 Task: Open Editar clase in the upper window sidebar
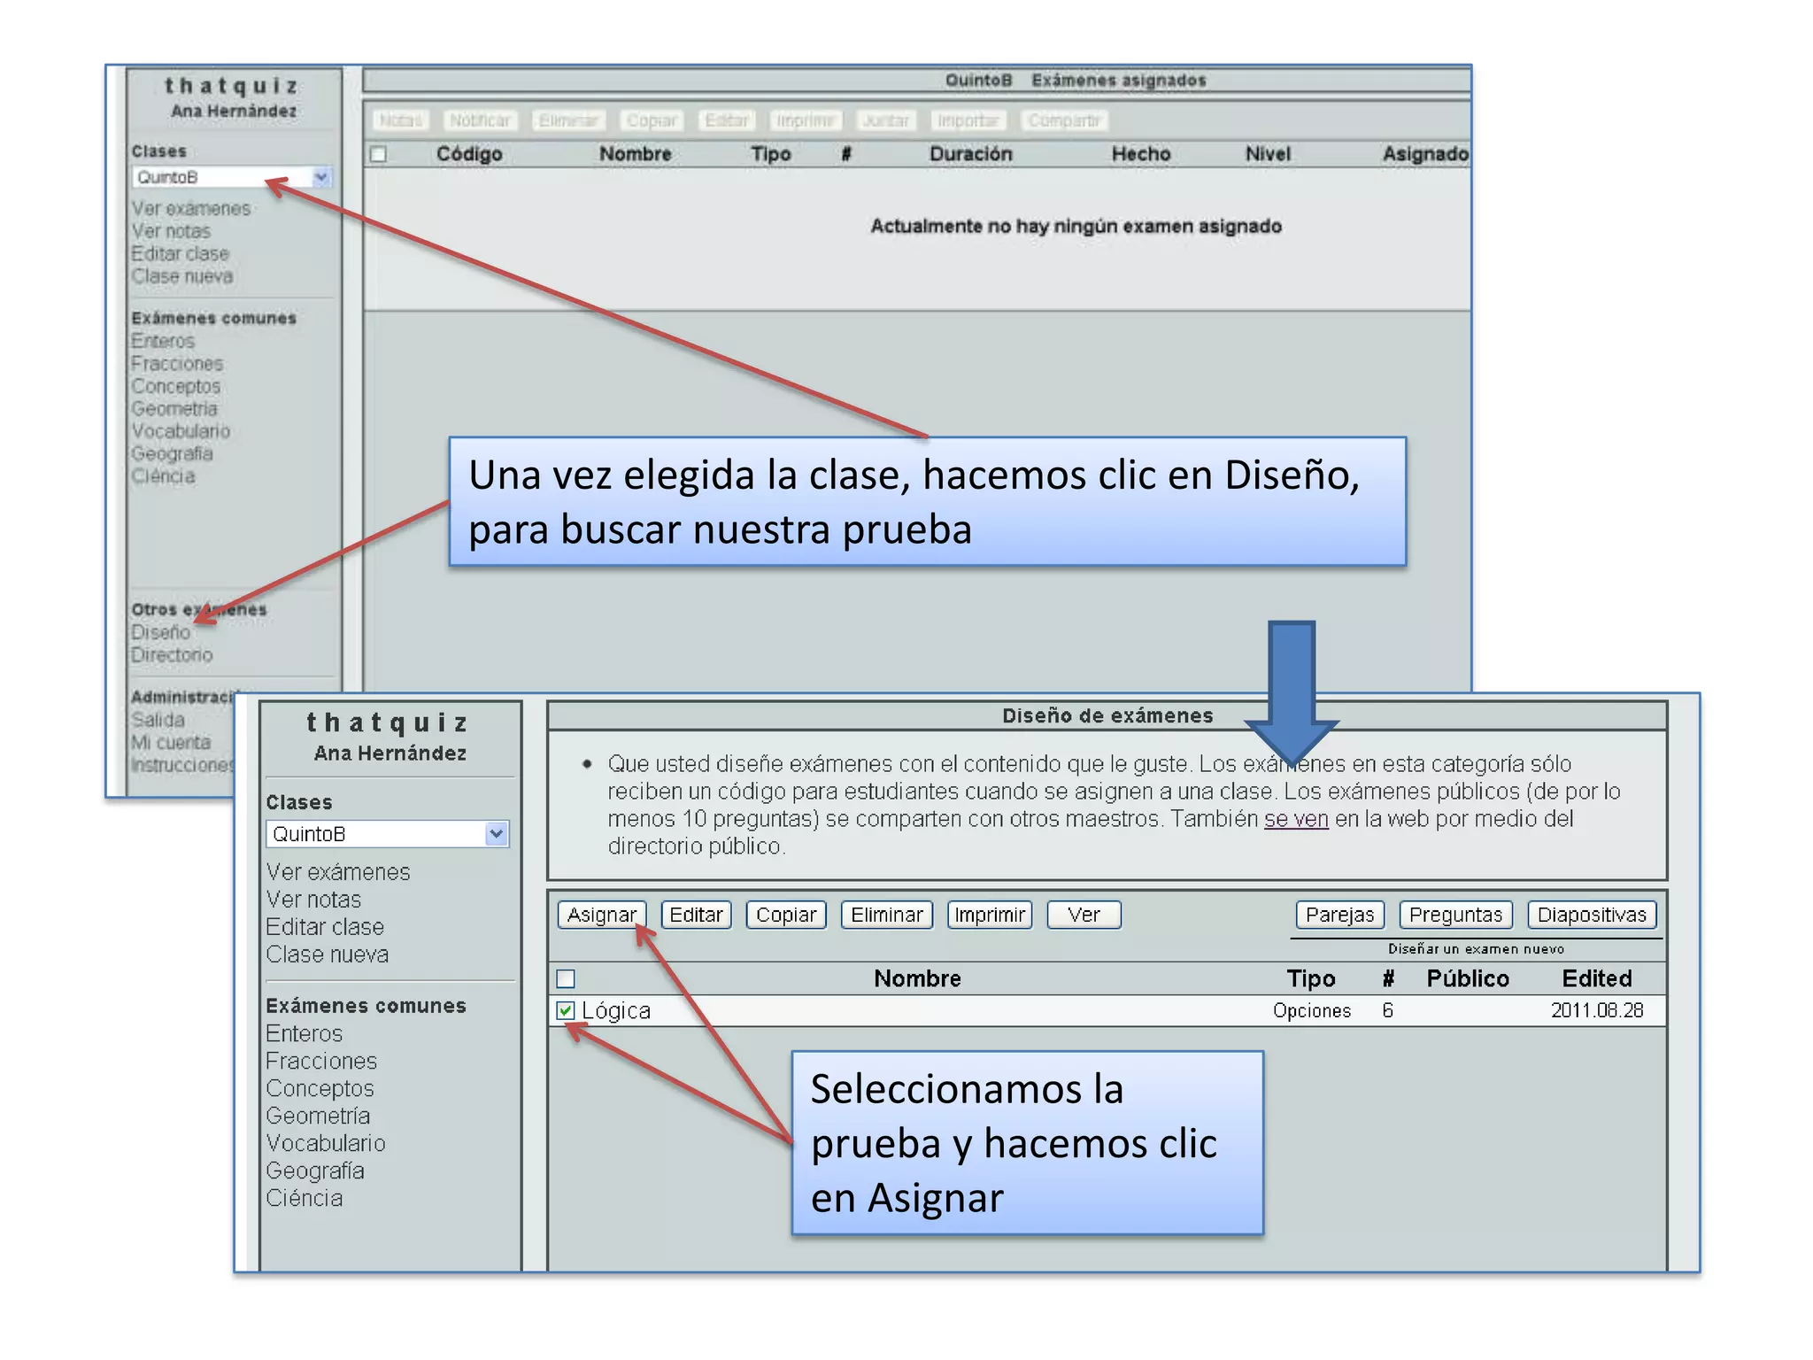(x=181, y=254)
